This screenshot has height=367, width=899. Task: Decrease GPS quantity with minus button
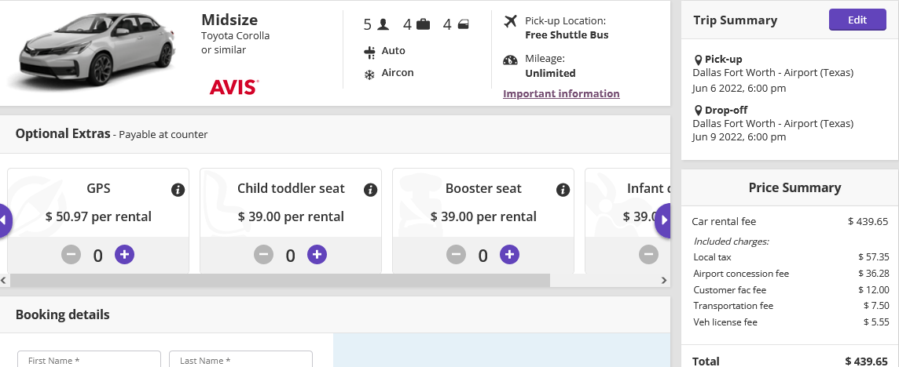point(71,254)
